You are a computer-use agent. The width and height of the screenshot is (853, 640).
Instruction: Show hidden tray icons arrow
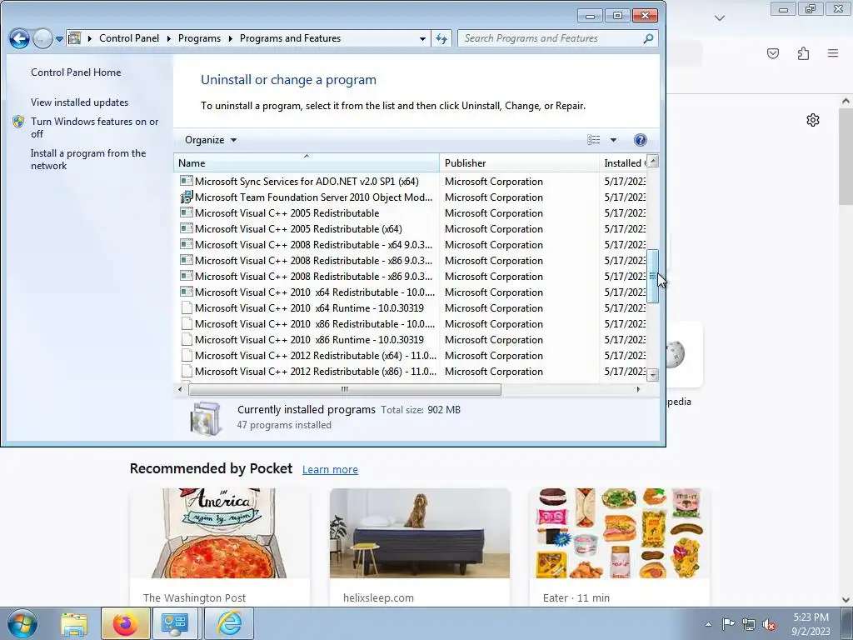(x=708, y=624)
